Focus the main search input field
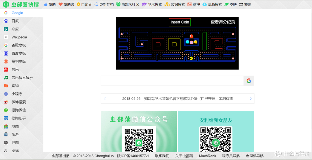312x160 pixels. (x=172, y=81)
